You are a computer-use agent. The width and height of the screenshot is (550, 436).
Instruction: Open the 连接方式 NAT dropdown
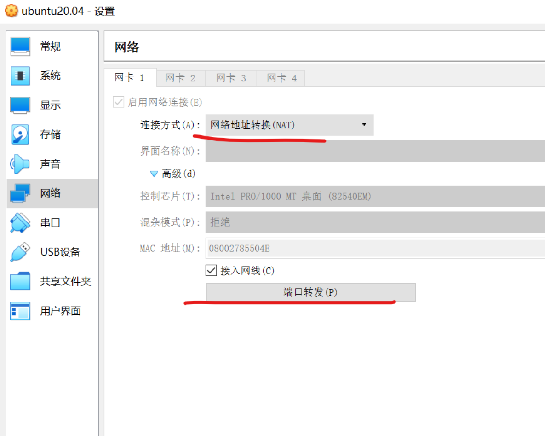[289, 125]
